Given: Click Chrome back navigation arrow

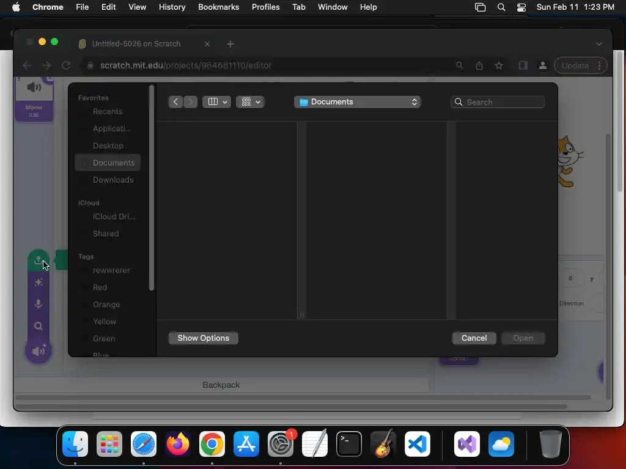Looking at the screenshot, I should pos(27,65).
